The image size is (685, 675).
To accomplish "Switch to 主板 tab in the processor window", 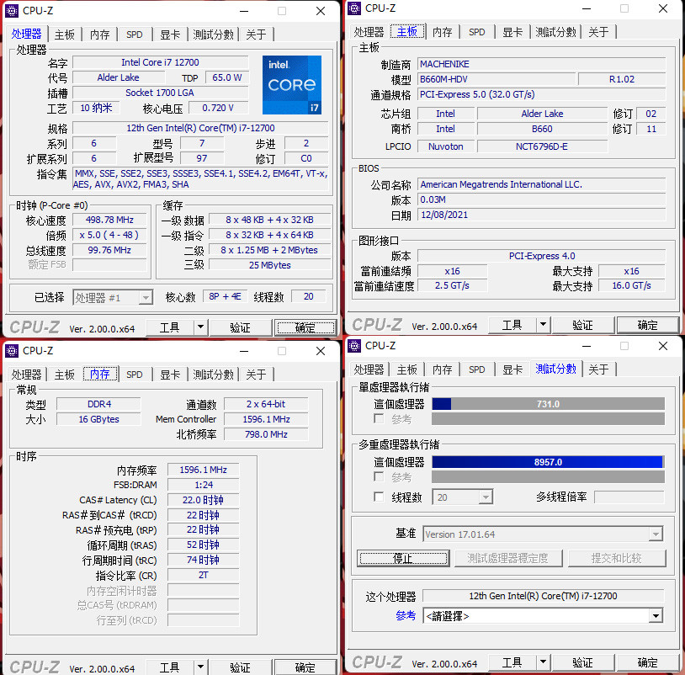I will [65, 35].
